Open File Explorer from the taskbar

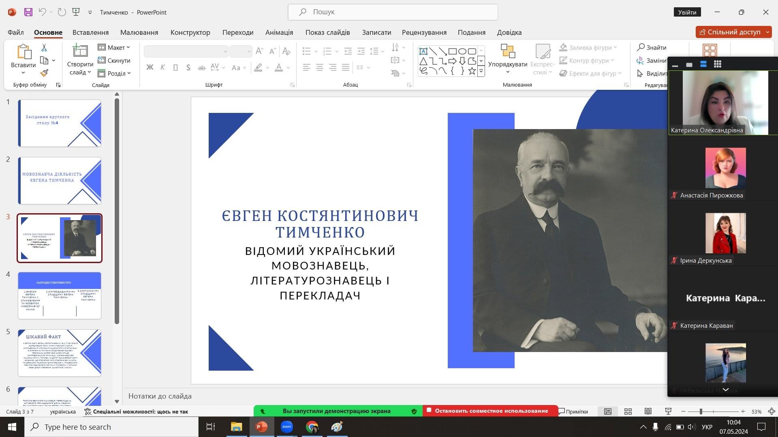coord(236,427)
